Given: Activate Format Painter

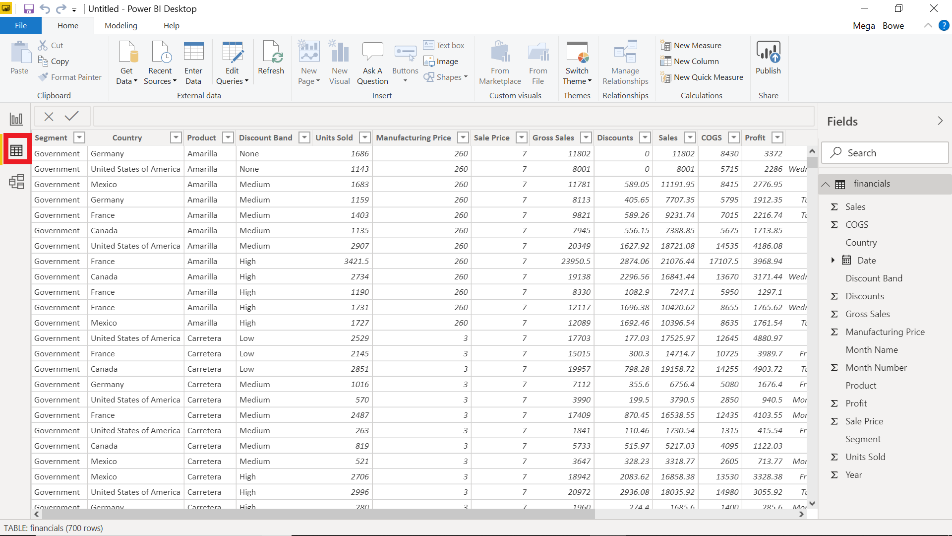Looking at the screenshot, I should (70, 77).
